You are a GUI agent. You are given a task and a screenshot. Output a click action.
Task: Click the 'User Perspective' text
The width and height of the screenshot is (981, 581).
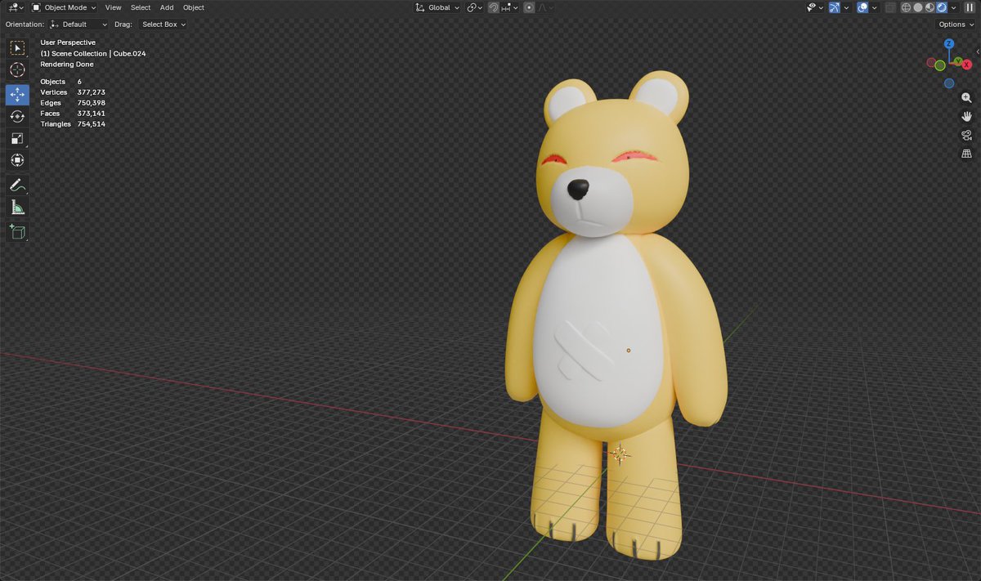pos(68,42)
